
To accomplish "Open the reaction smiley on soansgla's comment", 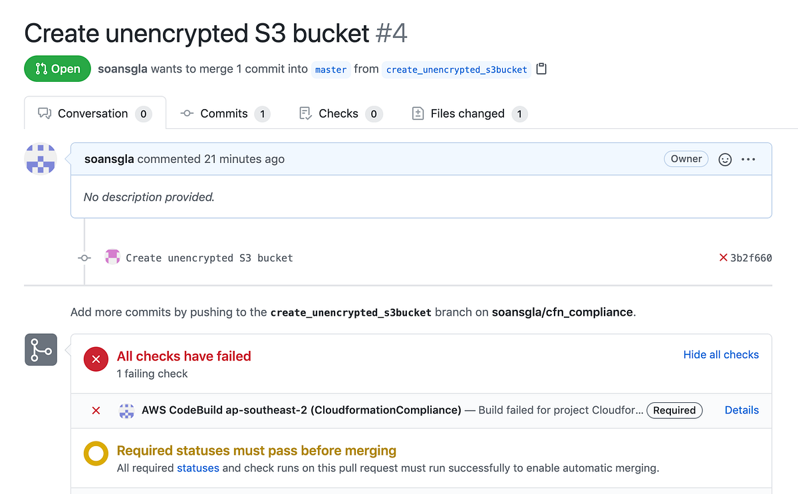I will (x=725, y=159).
